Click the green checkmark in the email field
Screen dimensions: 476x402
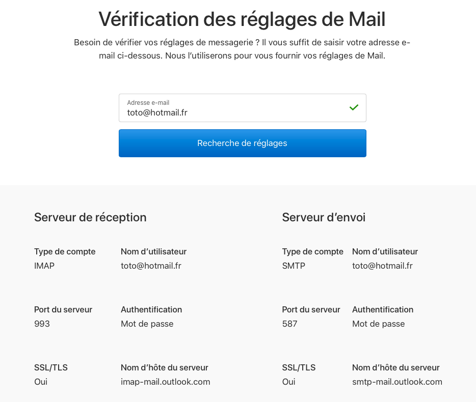tap(354, 107)
